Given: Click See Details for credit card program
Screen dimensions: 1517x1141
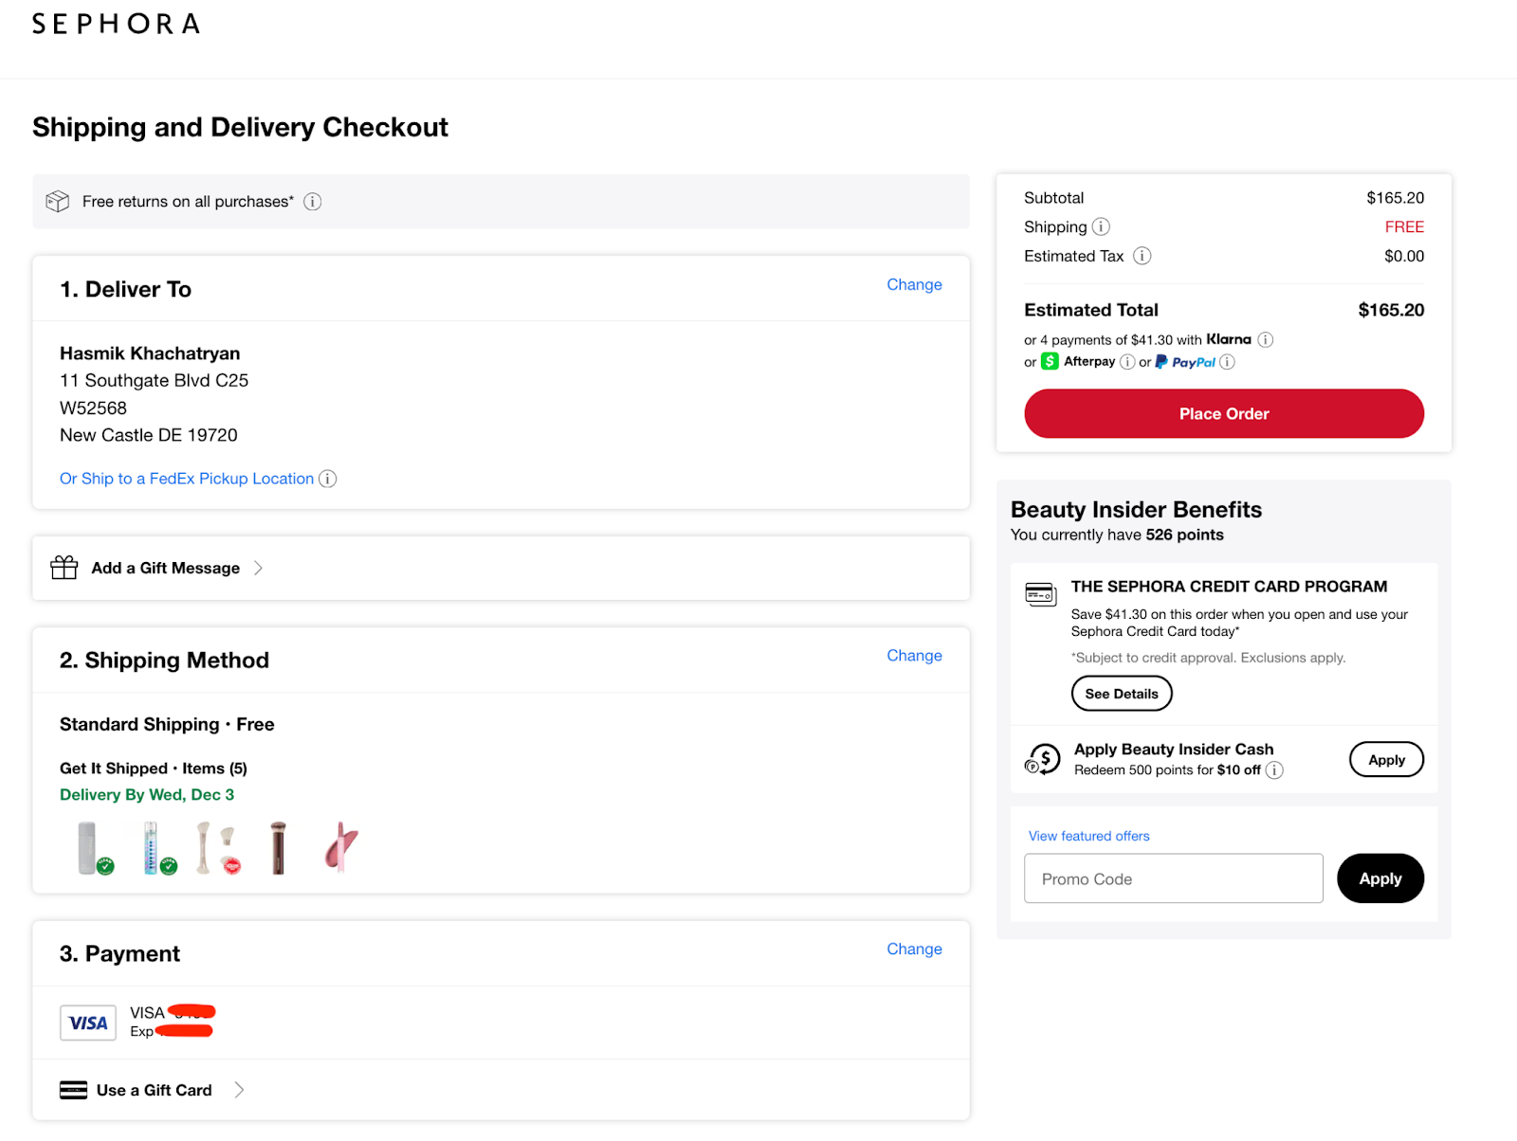Looking at the screenshot, I should pos(1122,694).
